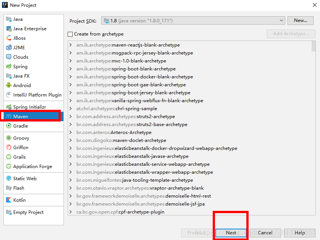
Task: Click the Empty Project icon
Action: coord(9,212)
